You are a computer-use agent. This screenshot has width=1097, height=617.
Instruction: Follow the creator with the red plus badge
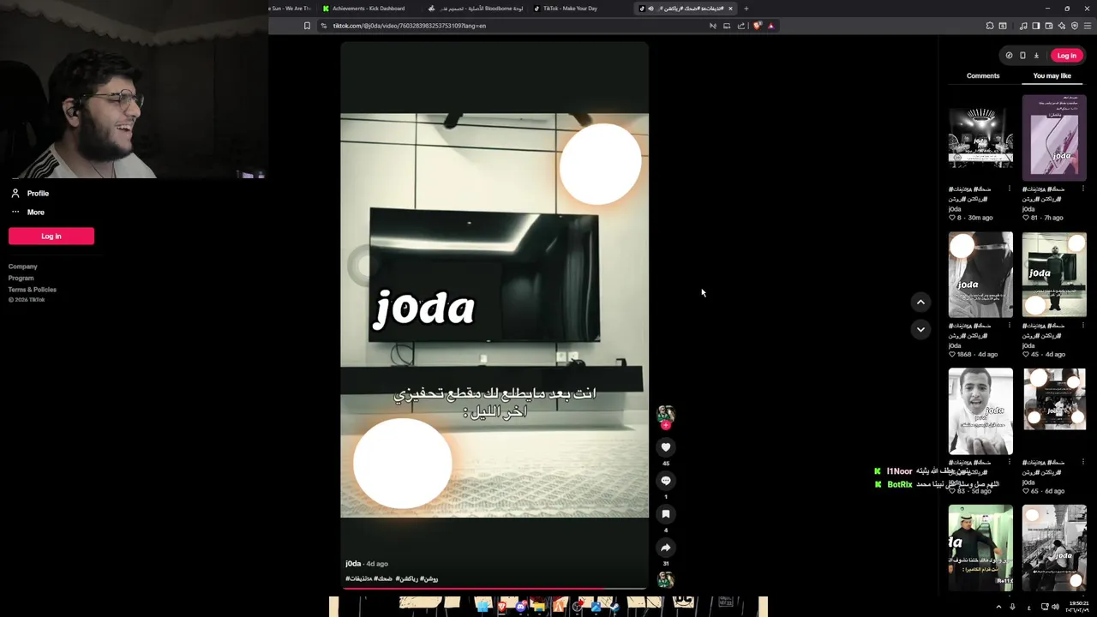(666, 425)
